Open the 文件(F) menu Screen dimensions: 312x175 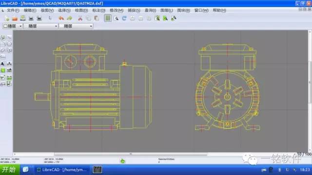(x=13, y=10)
